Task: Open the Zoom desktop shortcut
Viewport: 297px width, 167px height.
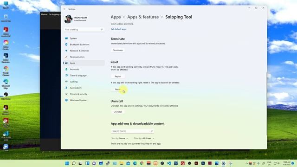Action: [6, 148]
